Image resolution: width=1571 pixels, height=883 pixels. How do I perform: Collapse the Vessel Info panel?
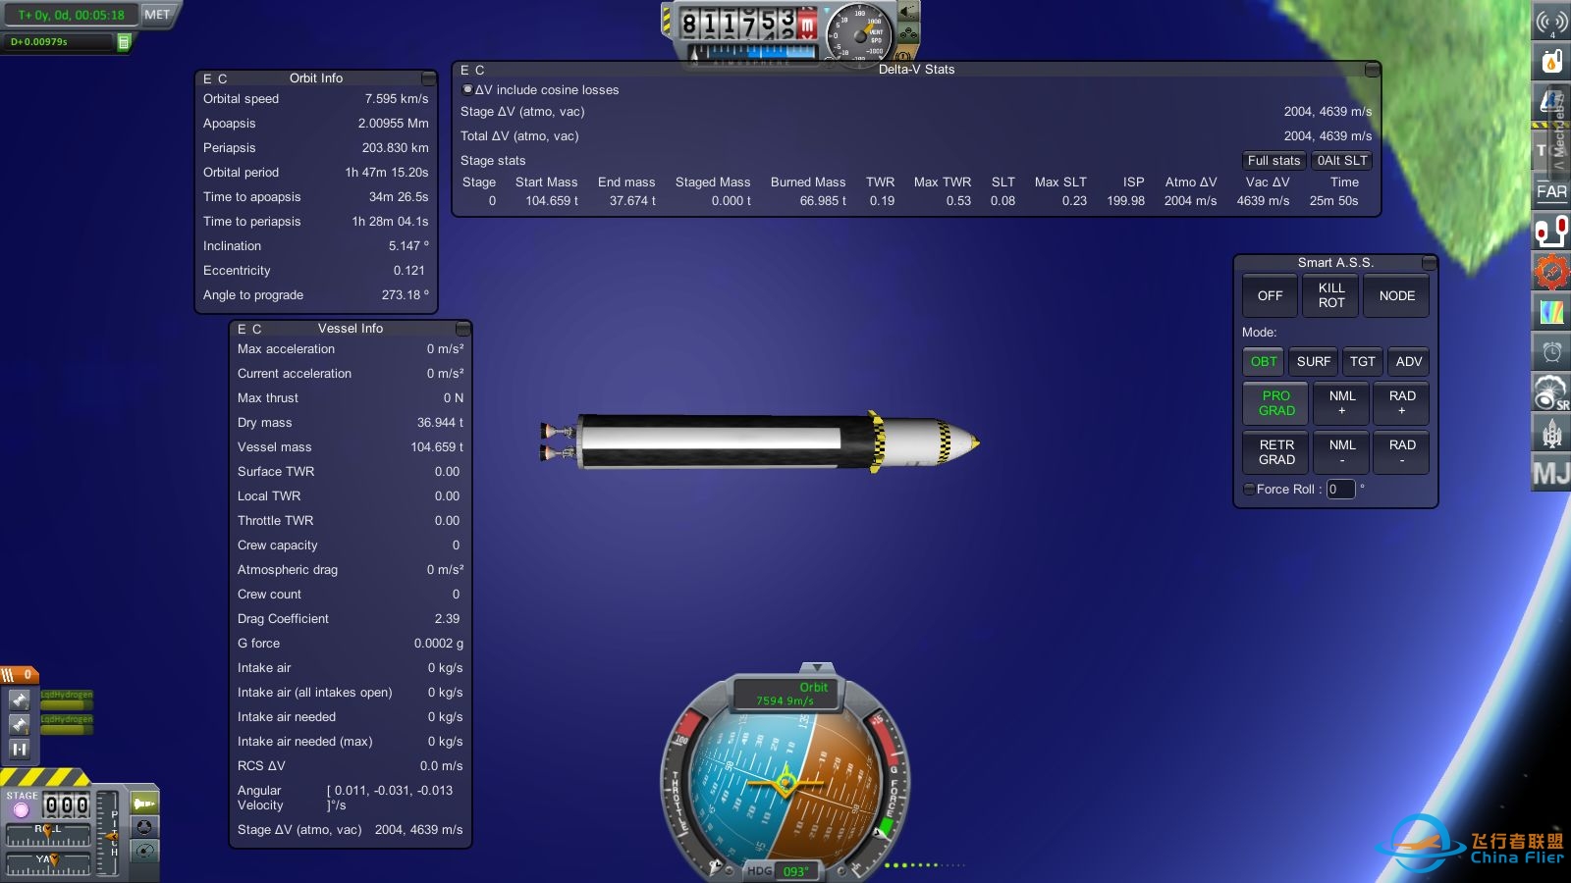462,329
